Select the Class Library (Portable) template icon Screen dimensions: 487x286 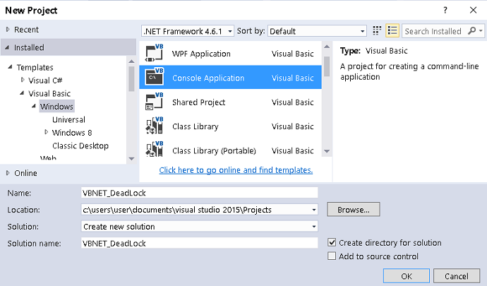pyautogui.click(x=154, y=149)
